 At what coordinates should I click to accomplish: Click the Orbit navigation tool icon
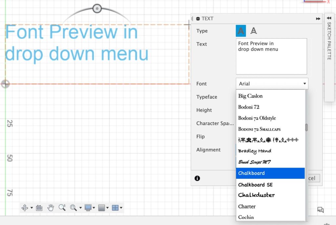tap(25, 207)
